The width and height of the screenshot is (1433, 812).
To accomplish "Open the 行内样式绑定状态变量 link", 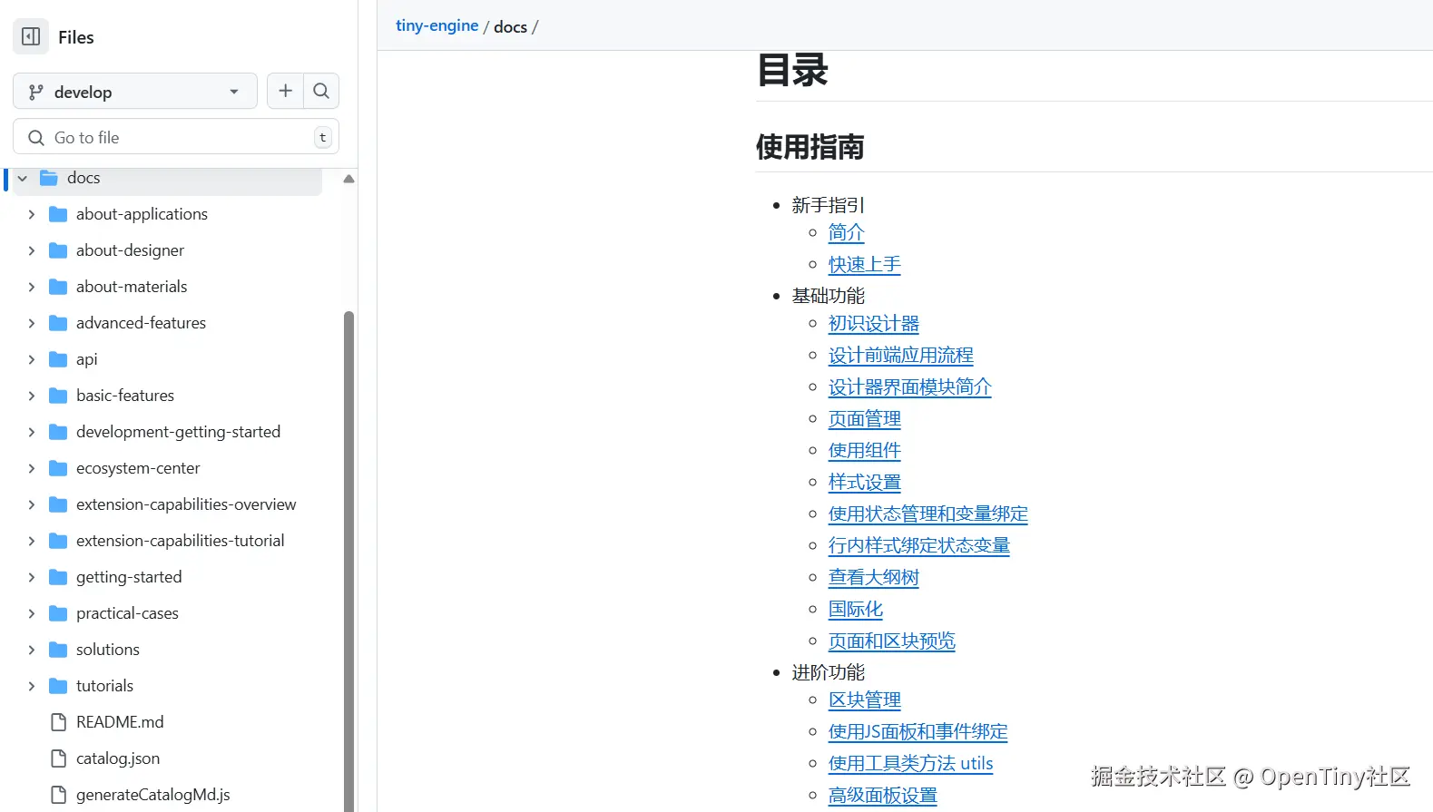I will (918, 545).
